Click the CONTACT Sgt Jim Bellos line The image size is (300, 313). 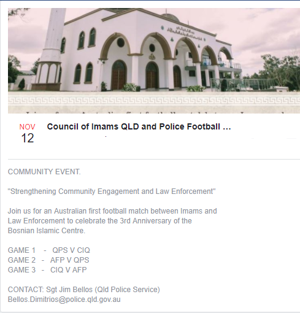[x=84, y=290]
